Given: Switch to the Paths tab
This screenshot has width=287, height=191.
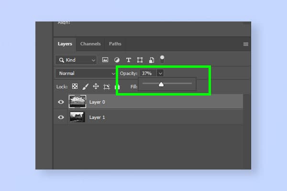Looking at the screenshot, I should [x=115, y=44].
